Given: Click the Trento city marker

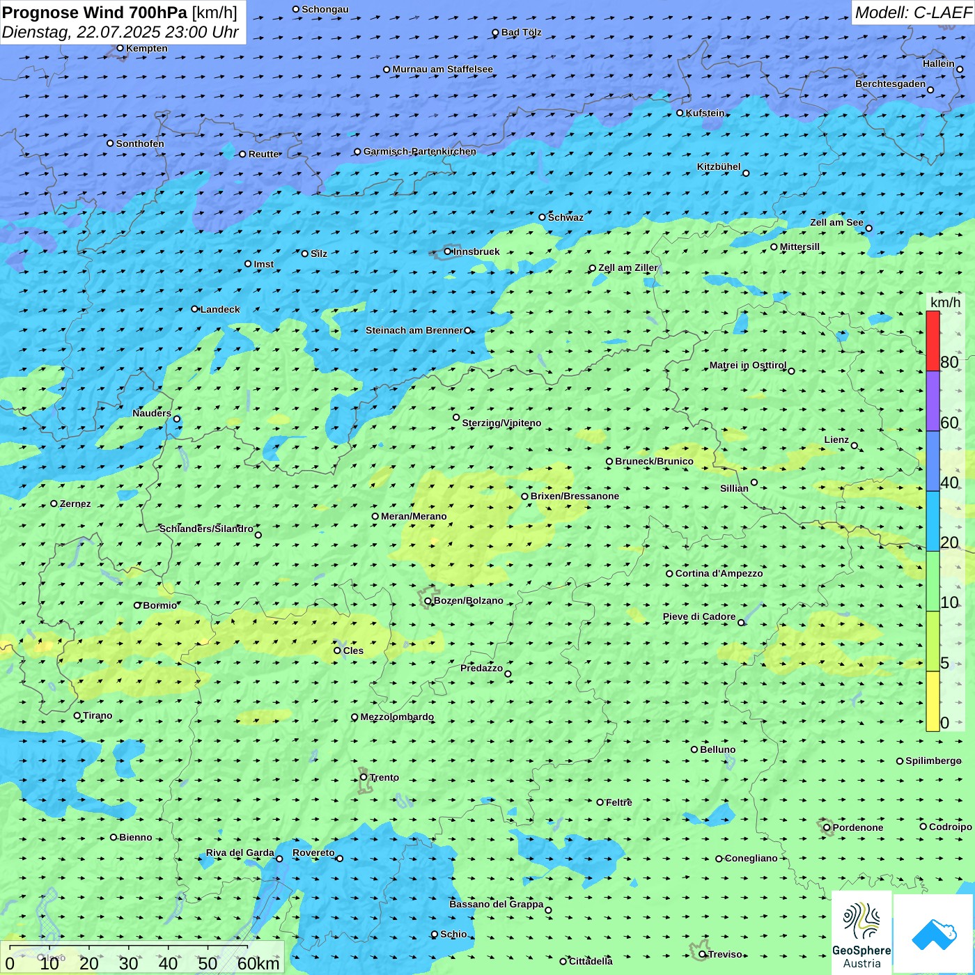Looking at the screenshot, I should pyautogui.click(x=364, y=777).
